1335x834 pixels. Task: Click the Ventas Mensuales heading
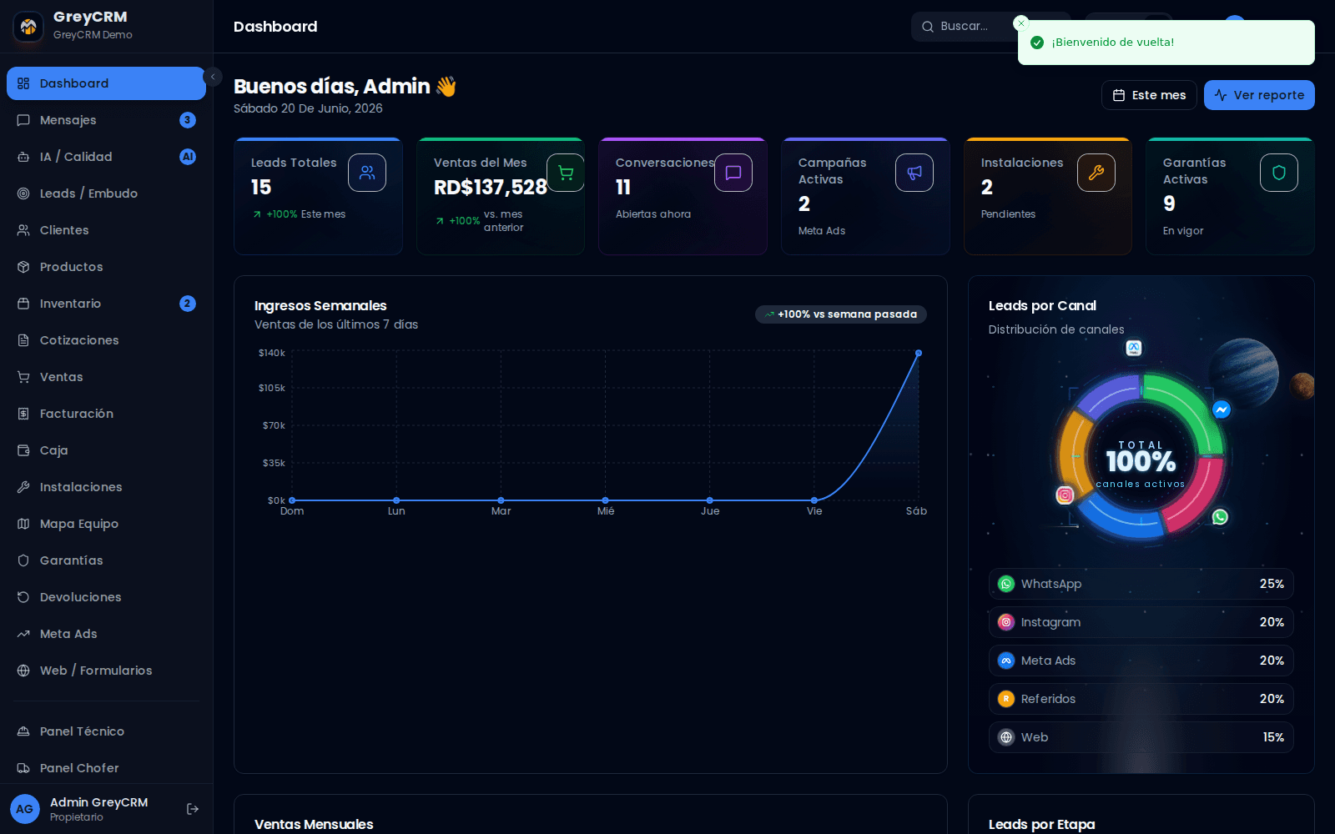(314, 824)
